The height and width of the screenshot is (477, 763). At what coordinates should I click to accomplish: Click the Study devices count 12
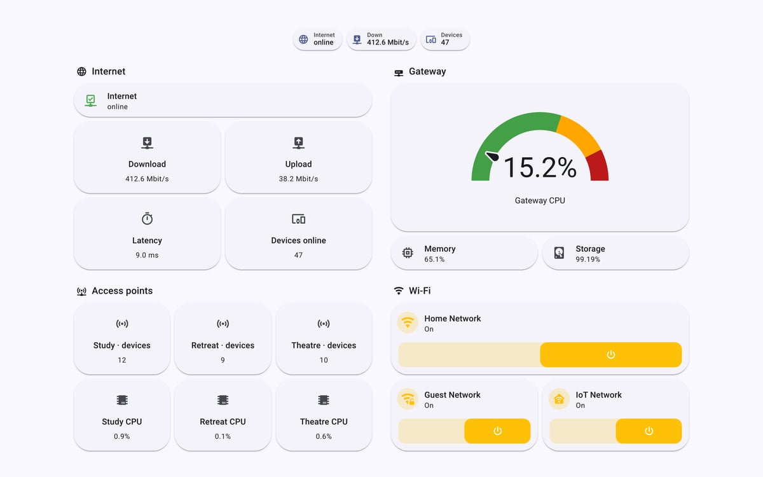(122, 360)
